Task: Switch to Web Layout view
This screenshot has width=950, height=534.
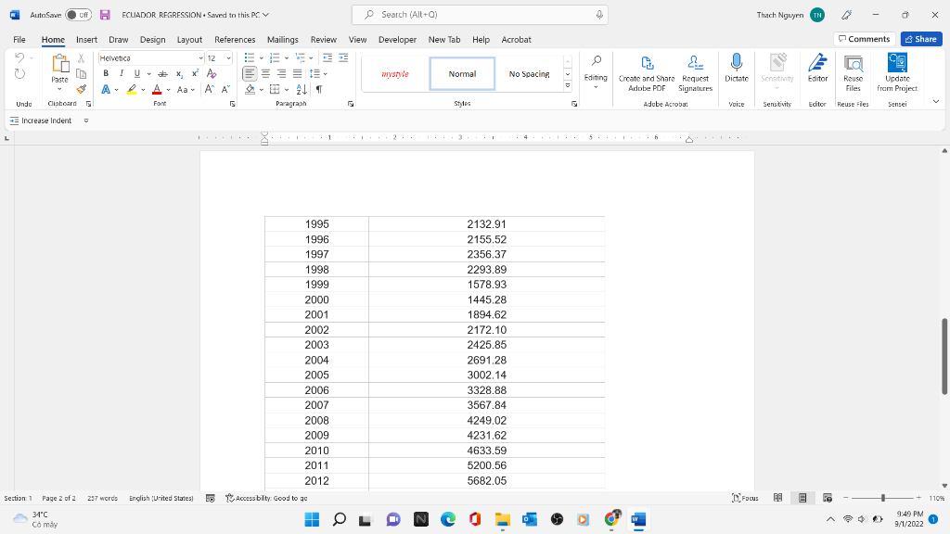Action: pos(827,498)
